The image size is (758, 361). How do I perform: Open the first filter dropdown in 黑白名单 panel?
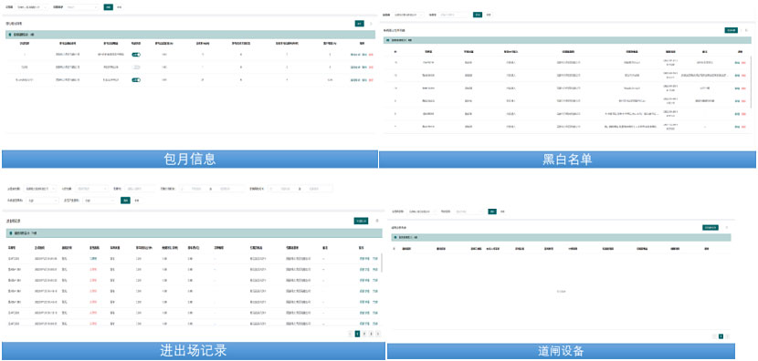click(x=409, y=15)
